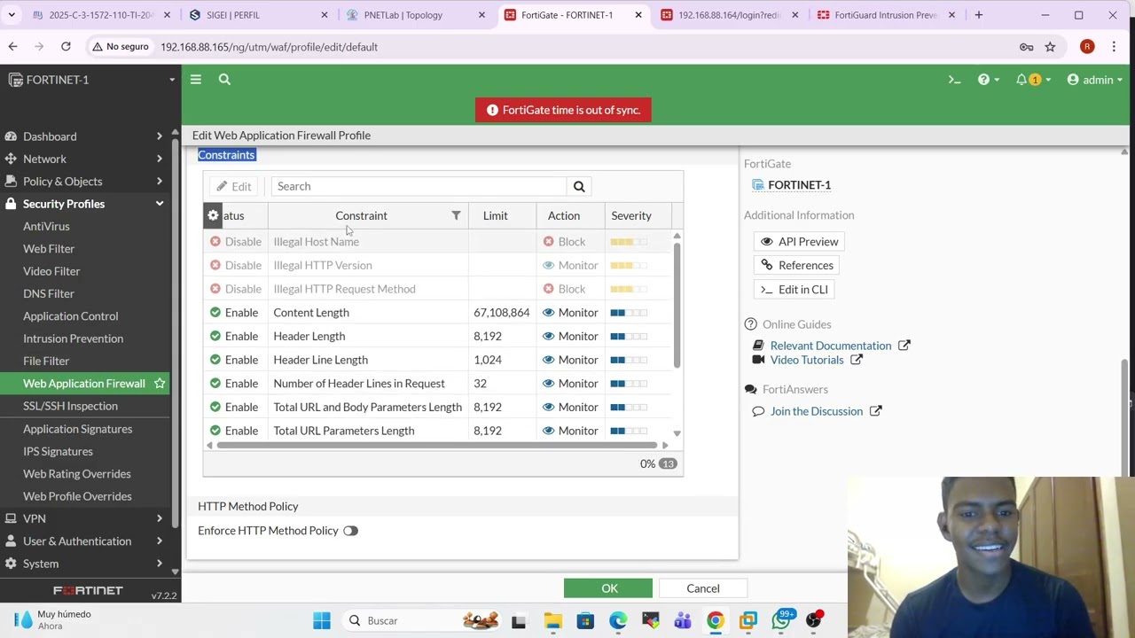1135x638 pixels.
Task: Switch to the FortiGuard Intrusion Prevention tab
Action: coord(886,15)
